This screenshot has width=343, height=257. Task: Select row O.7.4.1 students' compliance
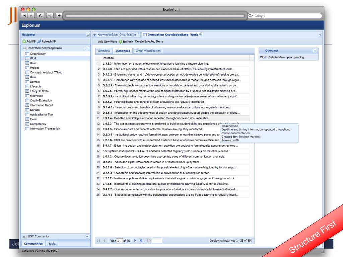point(173,195)
